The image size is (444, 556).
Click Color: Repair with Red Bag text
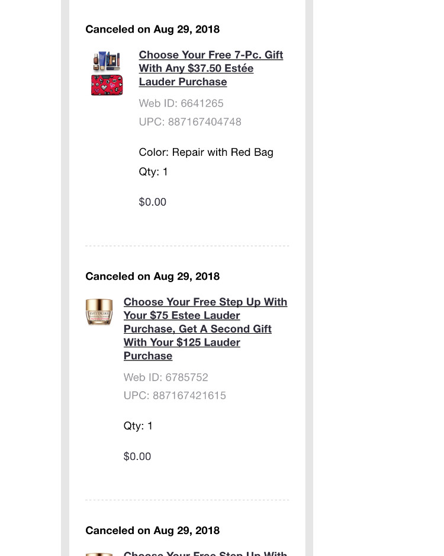pos(206,152)
